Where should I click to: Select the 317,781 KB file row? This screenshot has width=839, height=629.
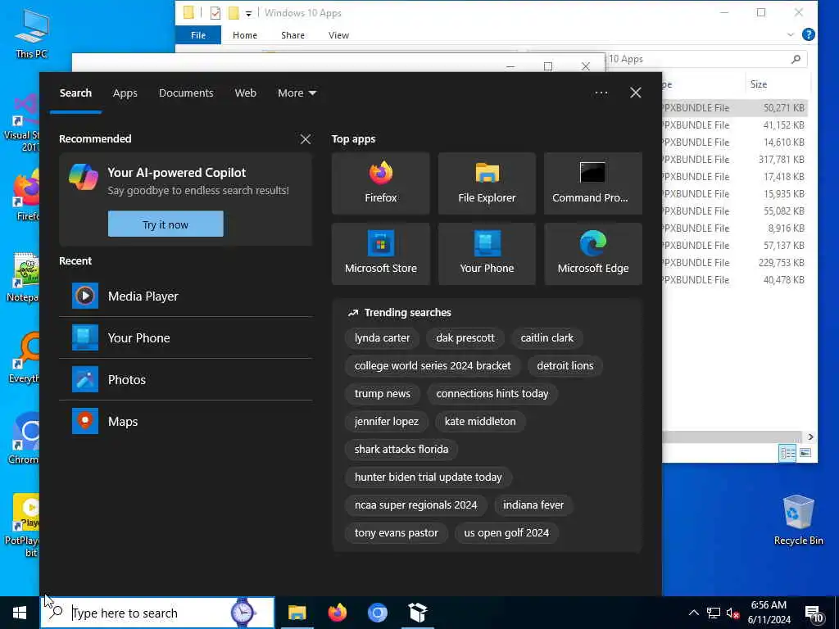(734, 160)
